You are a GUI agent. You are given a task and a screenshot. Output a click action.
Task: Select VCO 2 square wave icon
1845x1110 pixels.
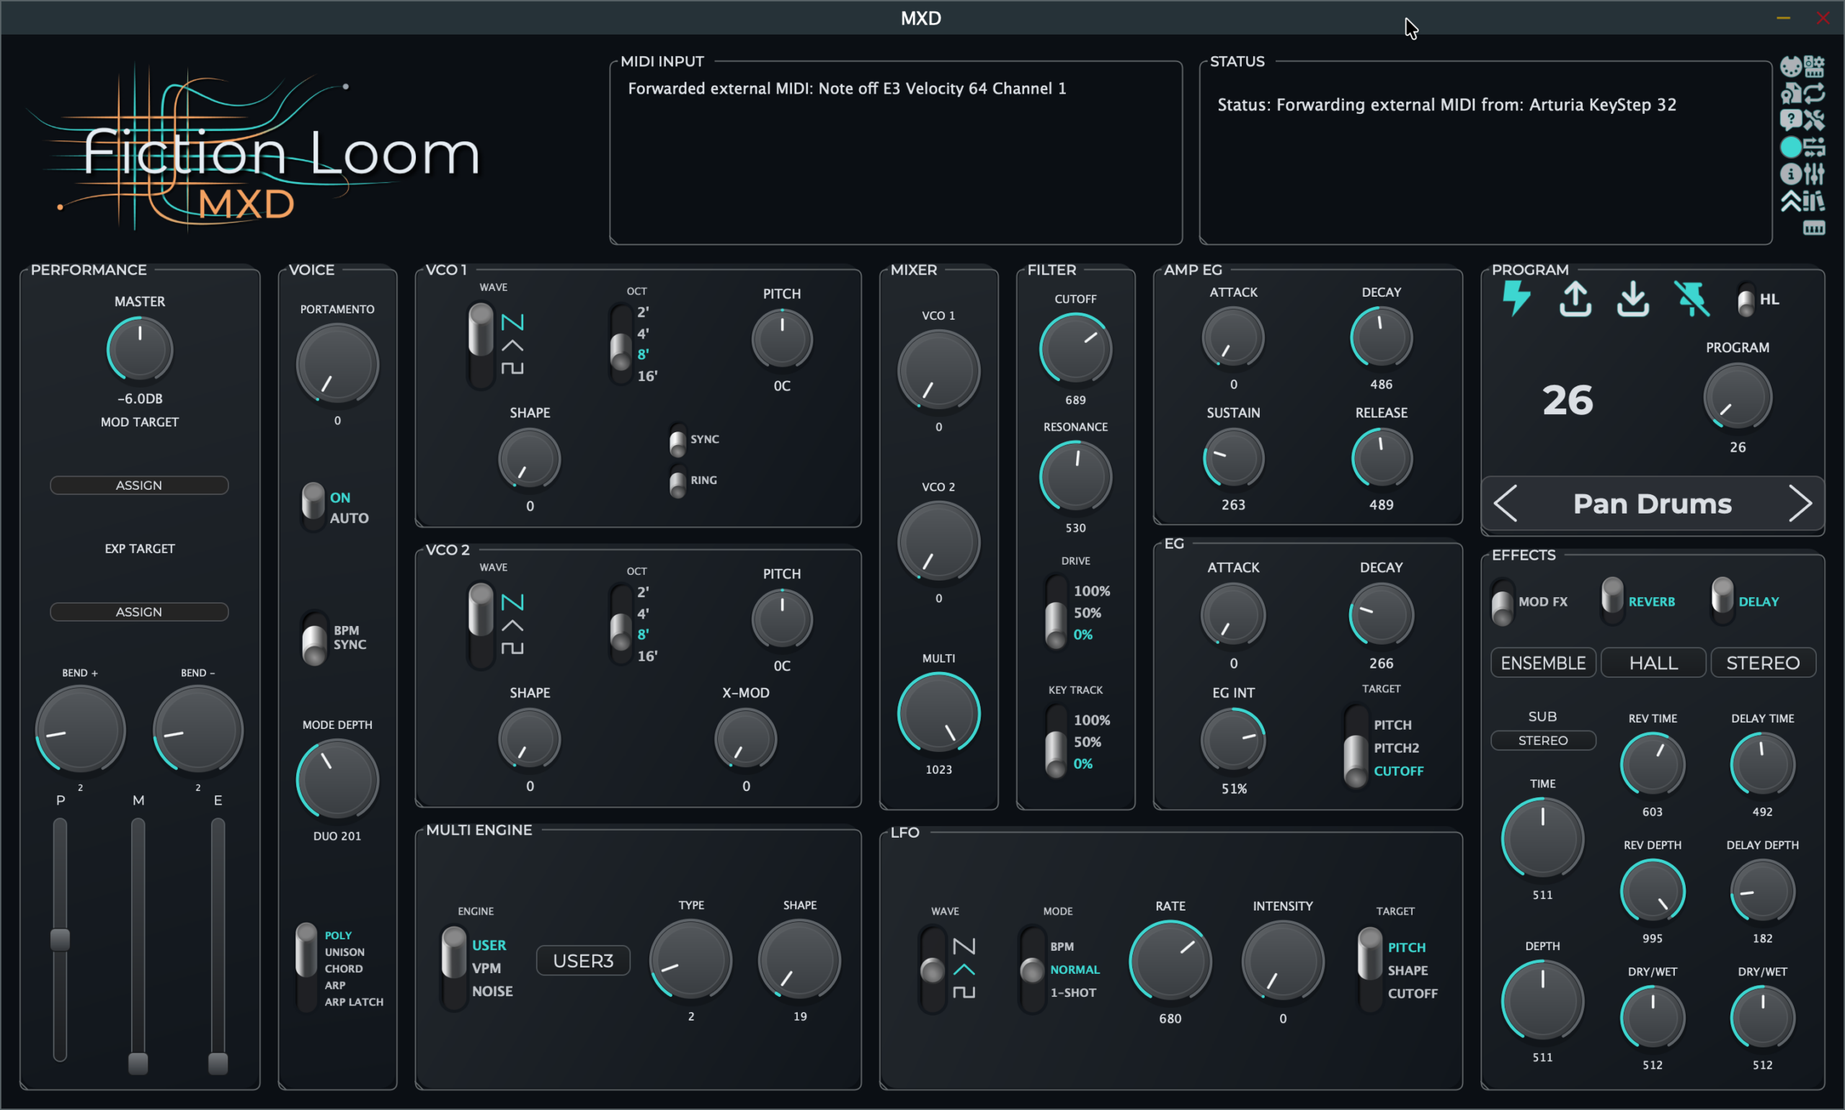point(512,648)
